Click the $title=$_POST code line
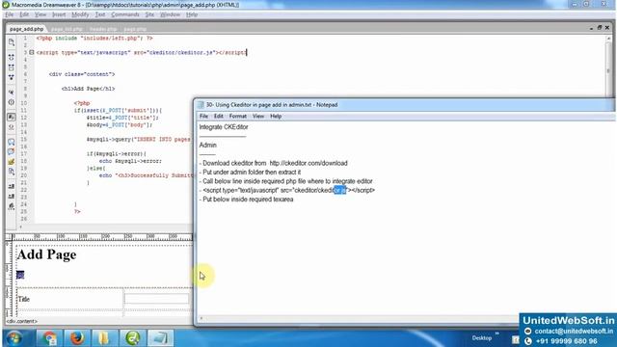 (122, 118)
